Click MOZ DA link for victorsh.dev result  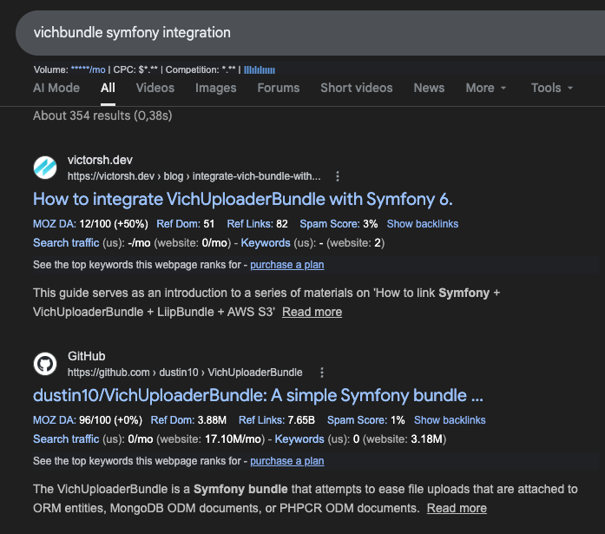tap(55, 224)
